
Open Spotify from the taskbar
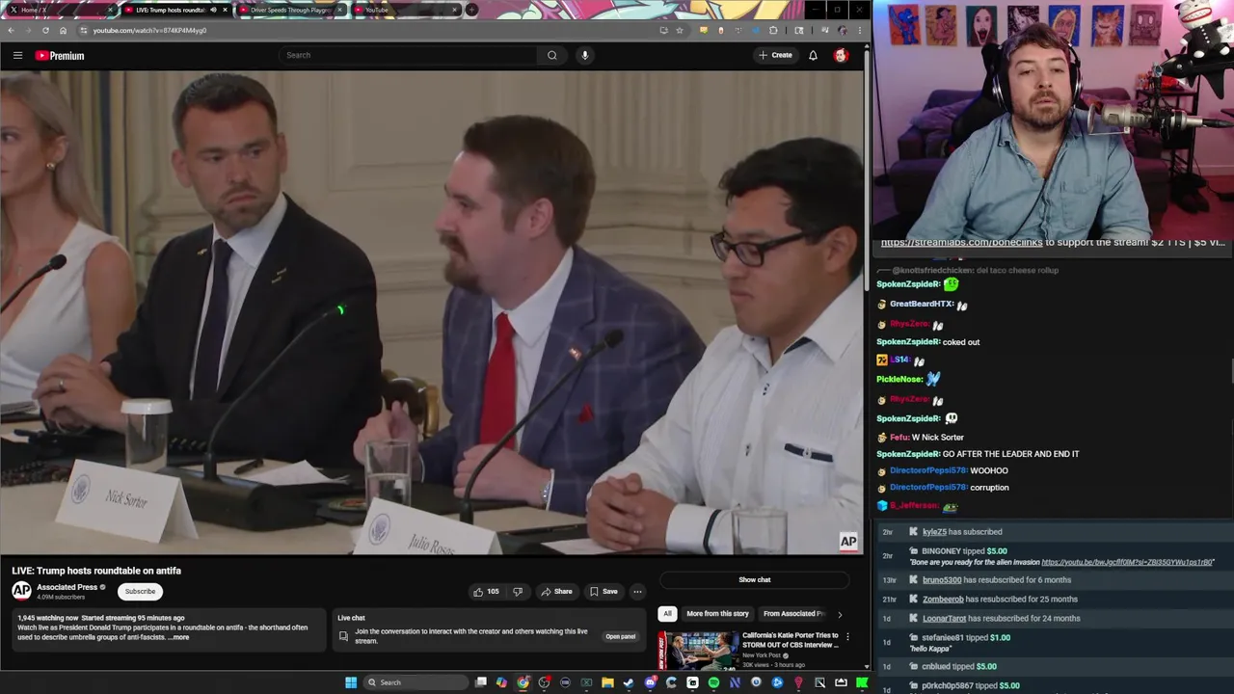[x=714, y=682]
